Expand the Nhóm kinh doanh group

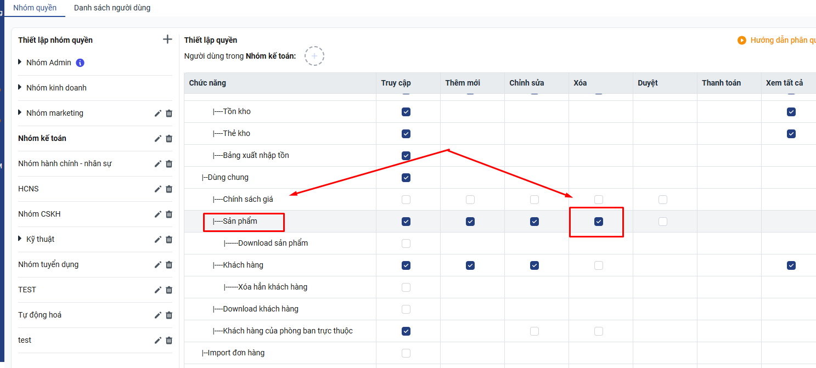click(21, 88)
